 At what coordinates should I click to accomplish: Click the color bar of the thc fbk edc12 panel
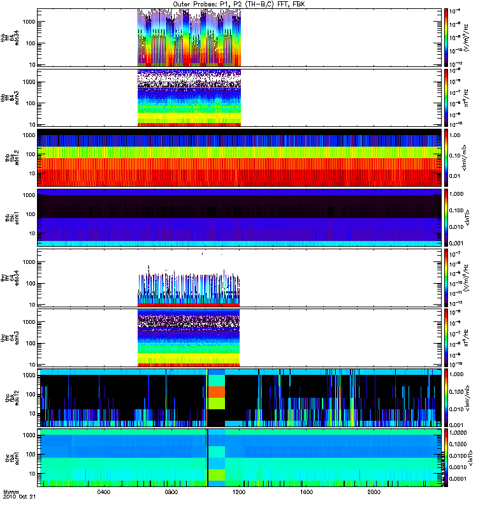(x=446, y=398)
